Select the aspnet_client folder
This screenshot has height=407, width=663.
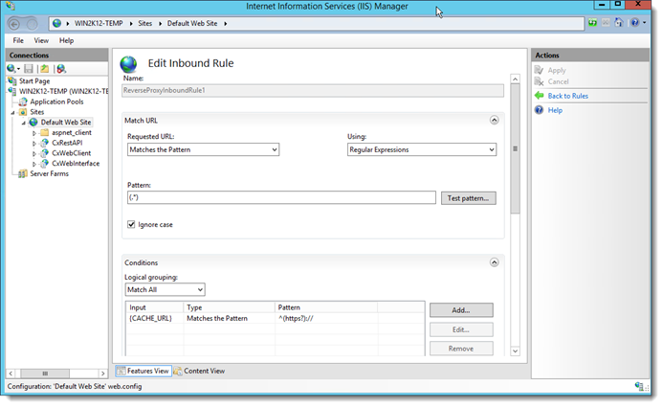click(x=72, y=132)
